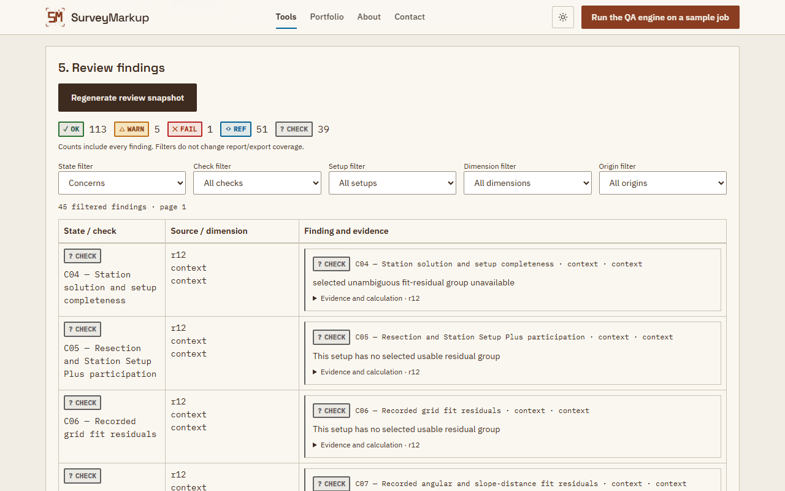Click 'C06 — Recorded grid fit residuals' state cell text
The image size is (785, 491).
coord(110,428)
